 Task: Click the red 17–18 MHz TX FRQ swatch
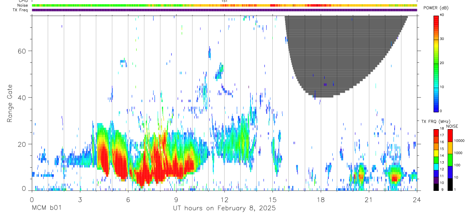[436, 133]
